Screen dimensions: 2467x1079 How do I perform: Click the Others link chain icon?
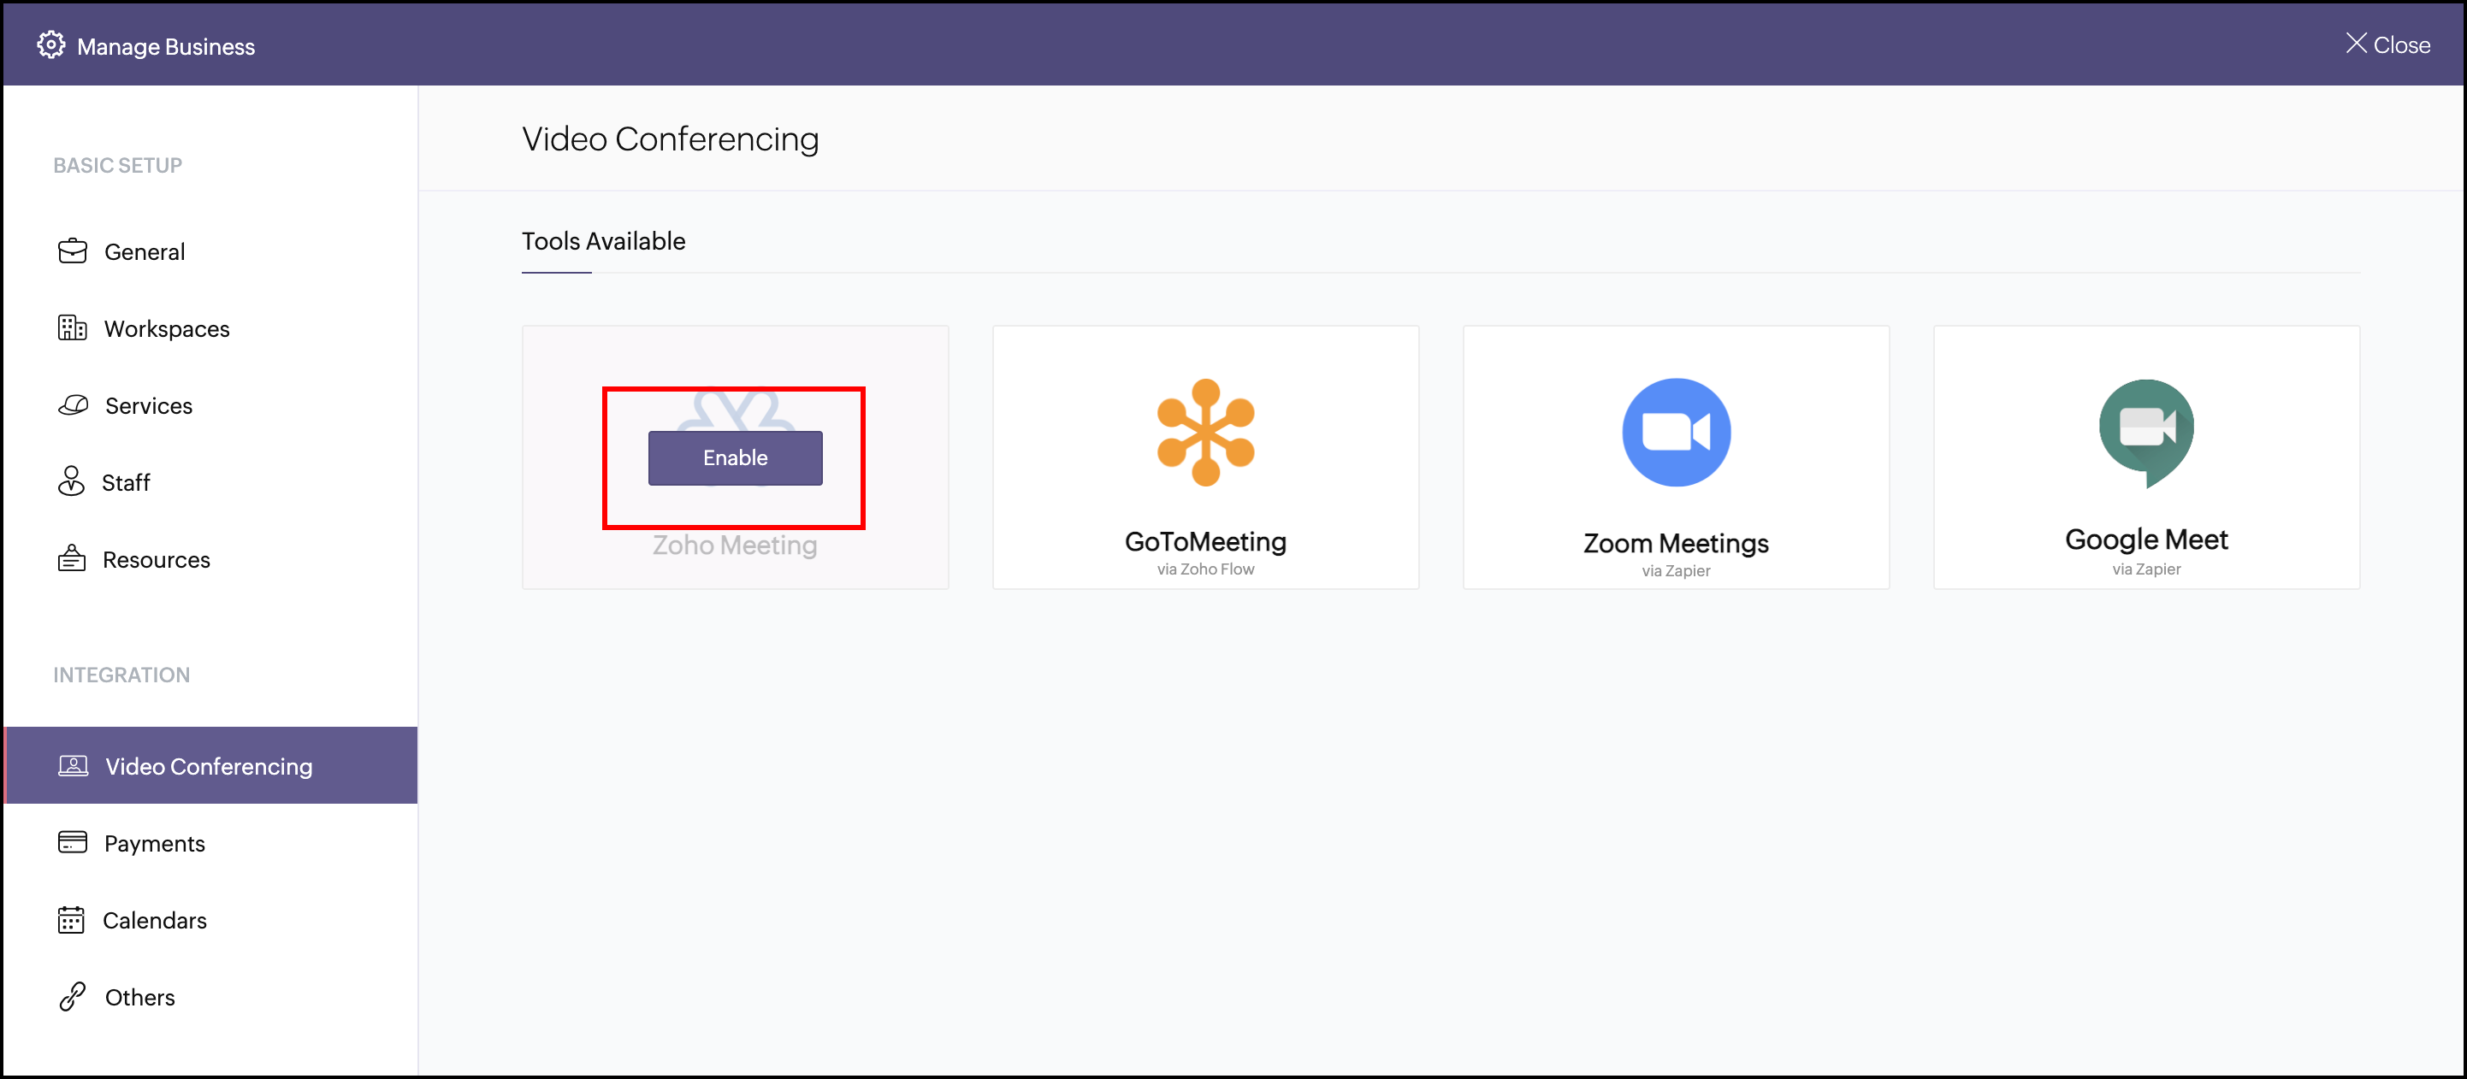point(73,996)
